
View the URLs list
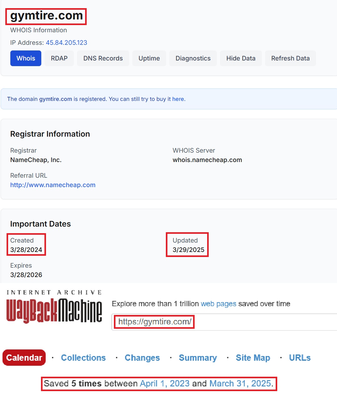pos(299,358)
